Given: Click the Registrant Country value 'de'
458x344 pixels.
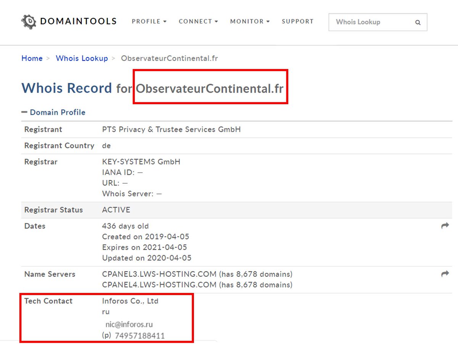Looking at the screenshot, I should pos(106,145).
